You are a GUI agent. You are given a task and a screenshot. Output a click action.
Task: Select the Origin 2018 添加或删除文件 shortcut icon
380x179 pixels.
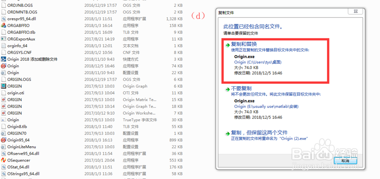[x=3, y=59]
